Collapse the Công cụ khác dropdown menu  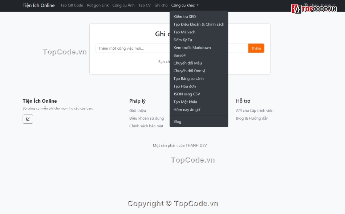click(185, 5)
